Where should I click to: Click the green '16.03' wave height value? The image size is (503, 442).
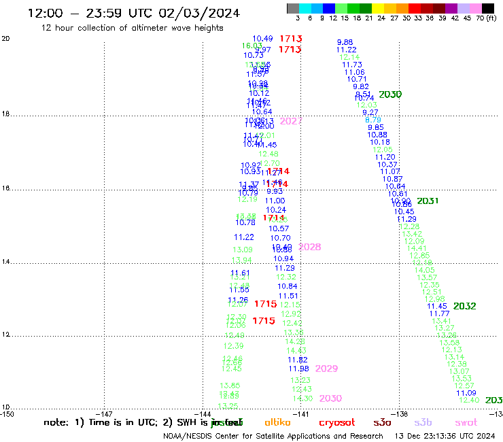(252, 46)
